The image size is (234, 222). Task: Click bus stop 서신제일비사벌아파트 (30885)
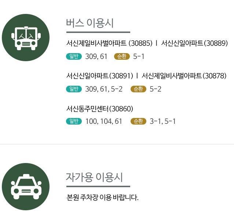(x=109, y=43)
